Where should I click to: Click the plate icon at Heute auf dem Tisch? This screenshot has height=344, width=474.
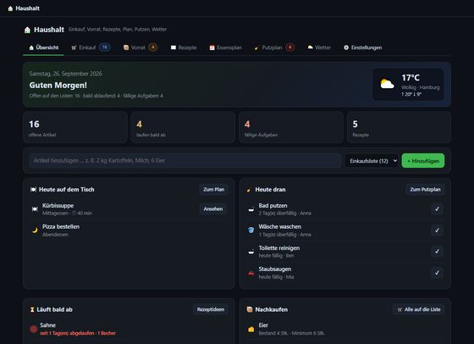33,190
